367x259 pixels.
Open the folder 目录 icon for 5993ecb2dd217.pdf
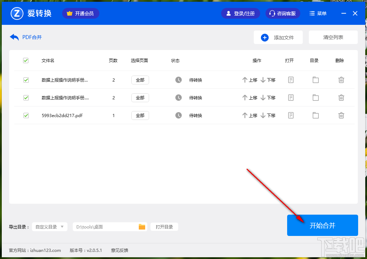pos(316,115)
